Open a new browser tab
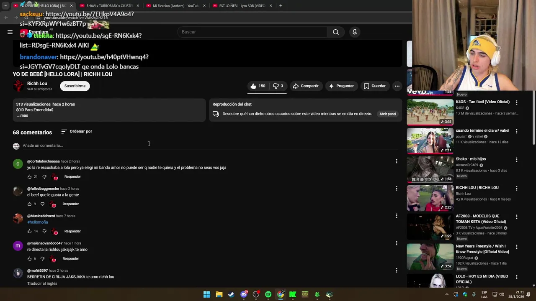The image size is (536, 301). 281,6
